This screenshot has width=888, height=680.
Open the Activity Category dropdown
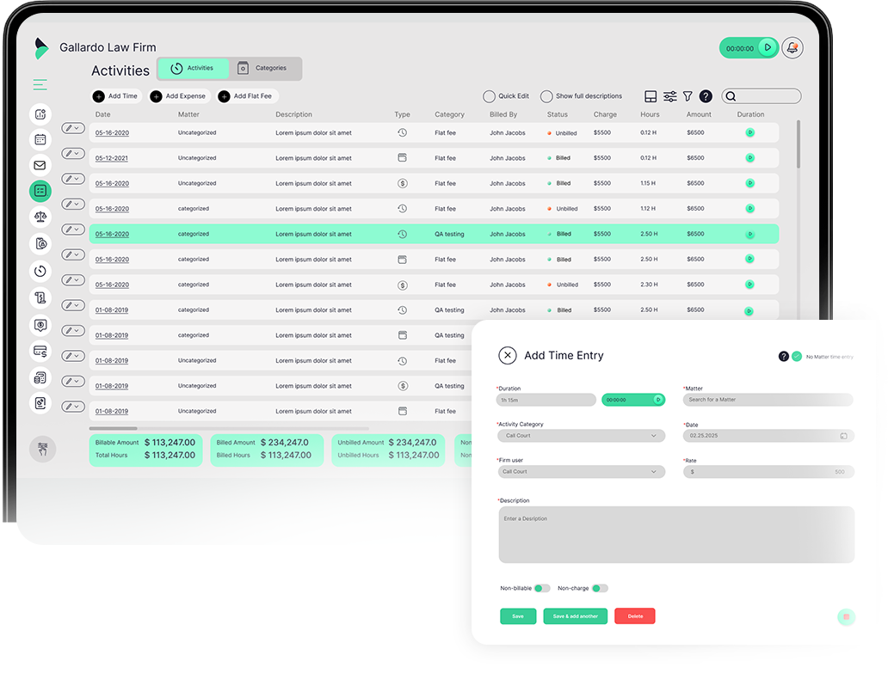pos(581,436)
